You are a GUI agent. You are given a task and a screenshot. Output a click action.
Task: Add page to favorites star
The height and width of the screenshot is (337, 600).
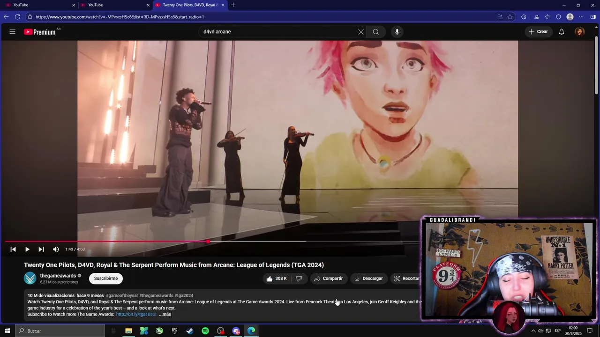[510, 17]
